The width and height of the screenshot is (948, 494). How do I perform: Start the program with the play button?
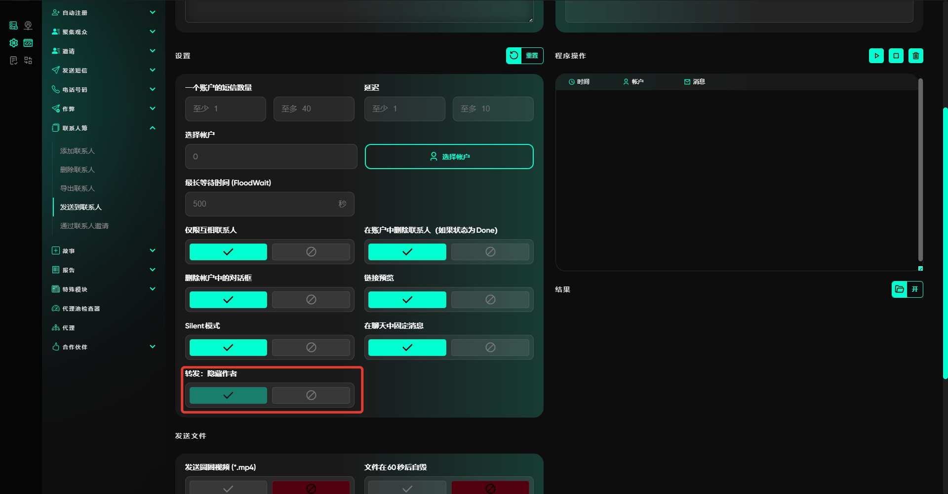pos(876,56)
